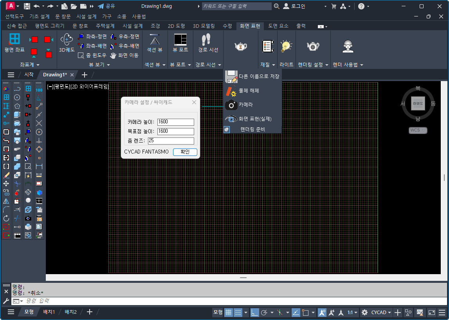Click 렌더링 준비 in the dropdown

pyautogui.click(x=252, y=129)
